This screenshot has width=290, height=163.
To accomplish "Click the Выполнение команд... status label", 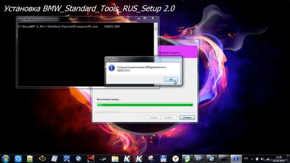I will click(x=109, y=100).
